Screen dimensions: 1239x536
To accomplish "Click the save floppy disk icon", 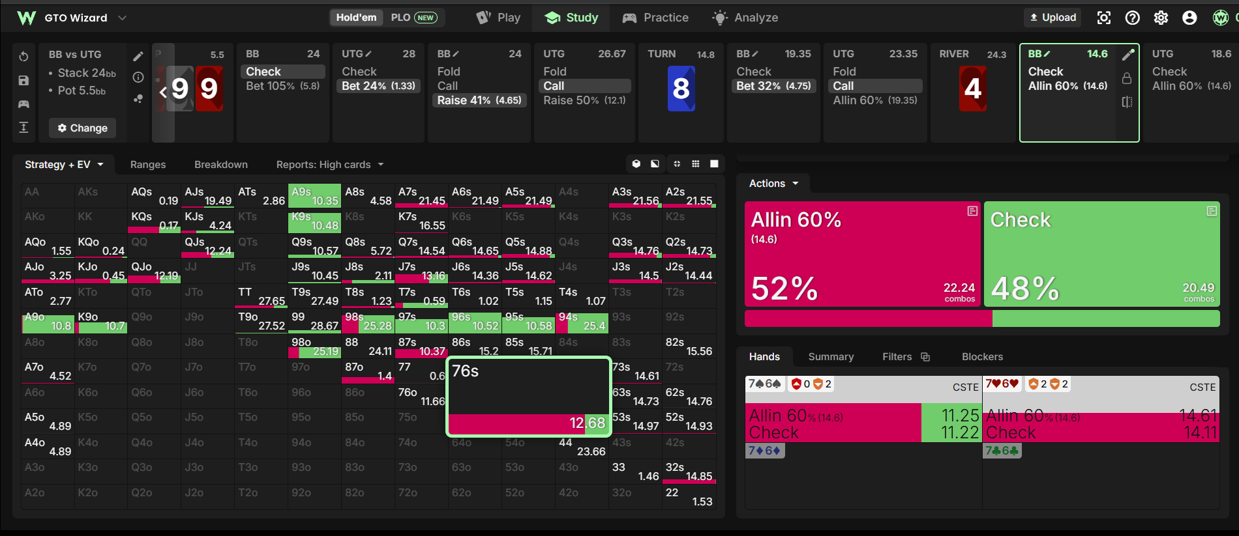I will pos(23,80).
